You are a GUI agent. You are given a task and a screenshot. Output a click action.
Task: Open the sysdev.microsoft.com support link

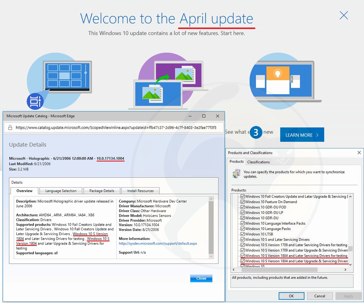[158, 243]
